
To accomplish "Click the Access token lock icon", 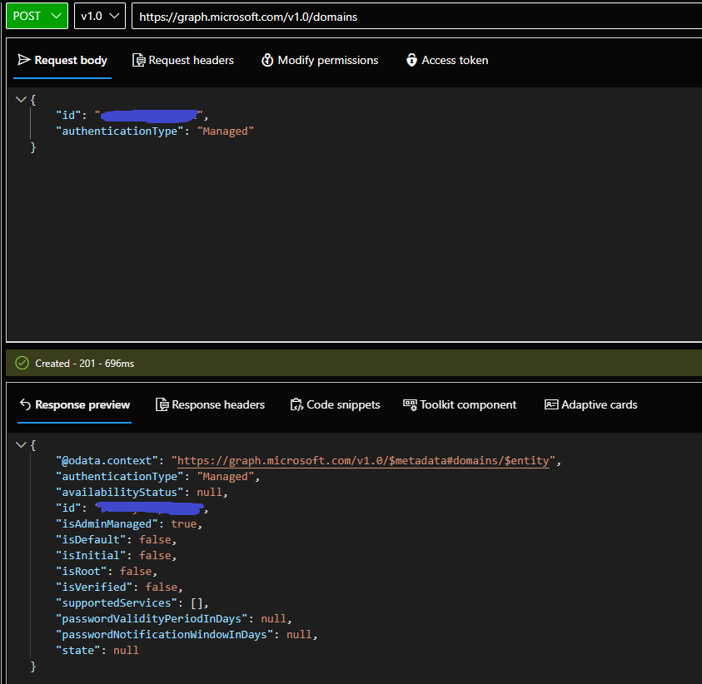I will (x=411, y=60).
